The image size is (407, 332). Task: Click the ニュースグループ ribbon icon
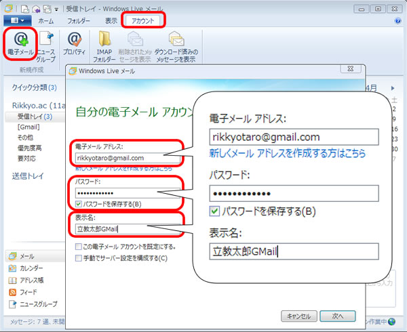[x=46, y=47]
